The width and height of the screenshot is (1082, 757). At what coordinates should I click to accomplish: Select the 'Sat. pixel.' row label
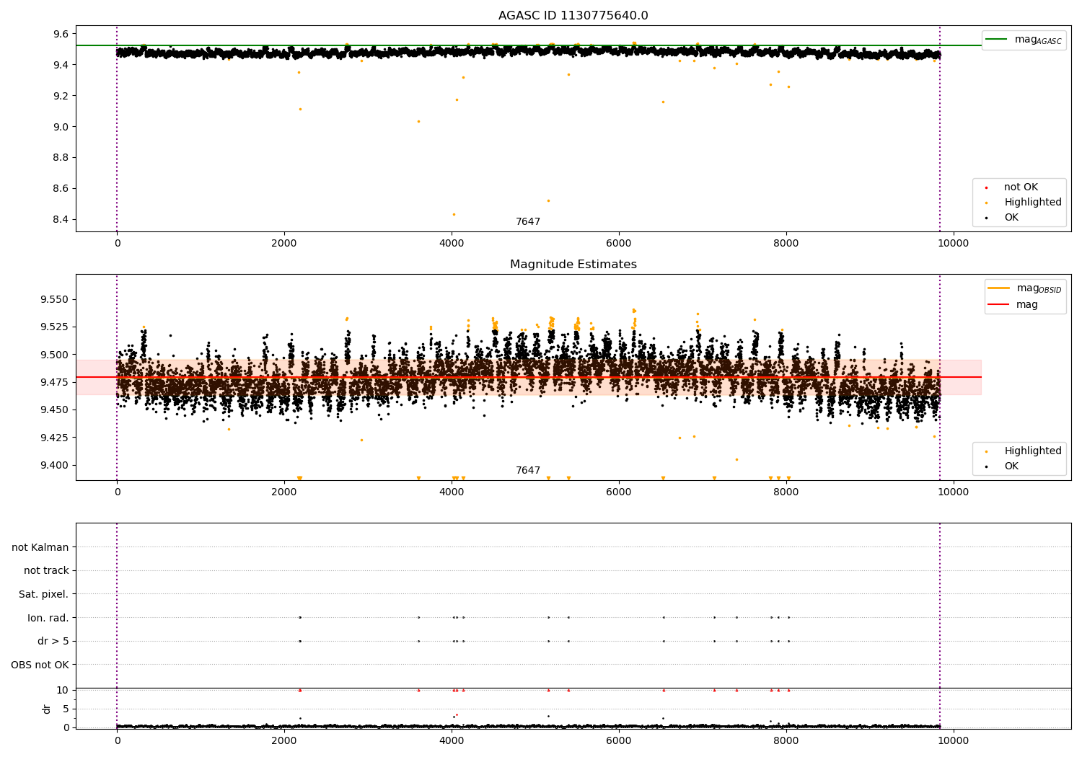(x=44, y=594)
